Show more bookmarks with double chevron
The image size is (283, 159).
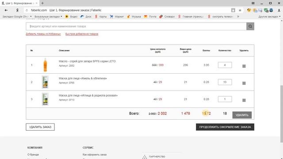pos(238,17)
